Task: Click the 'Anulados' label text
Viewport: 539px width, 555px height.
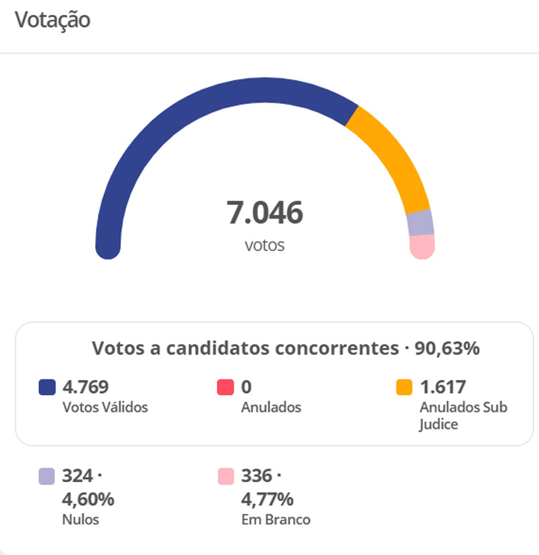Action: click(271, 407)
